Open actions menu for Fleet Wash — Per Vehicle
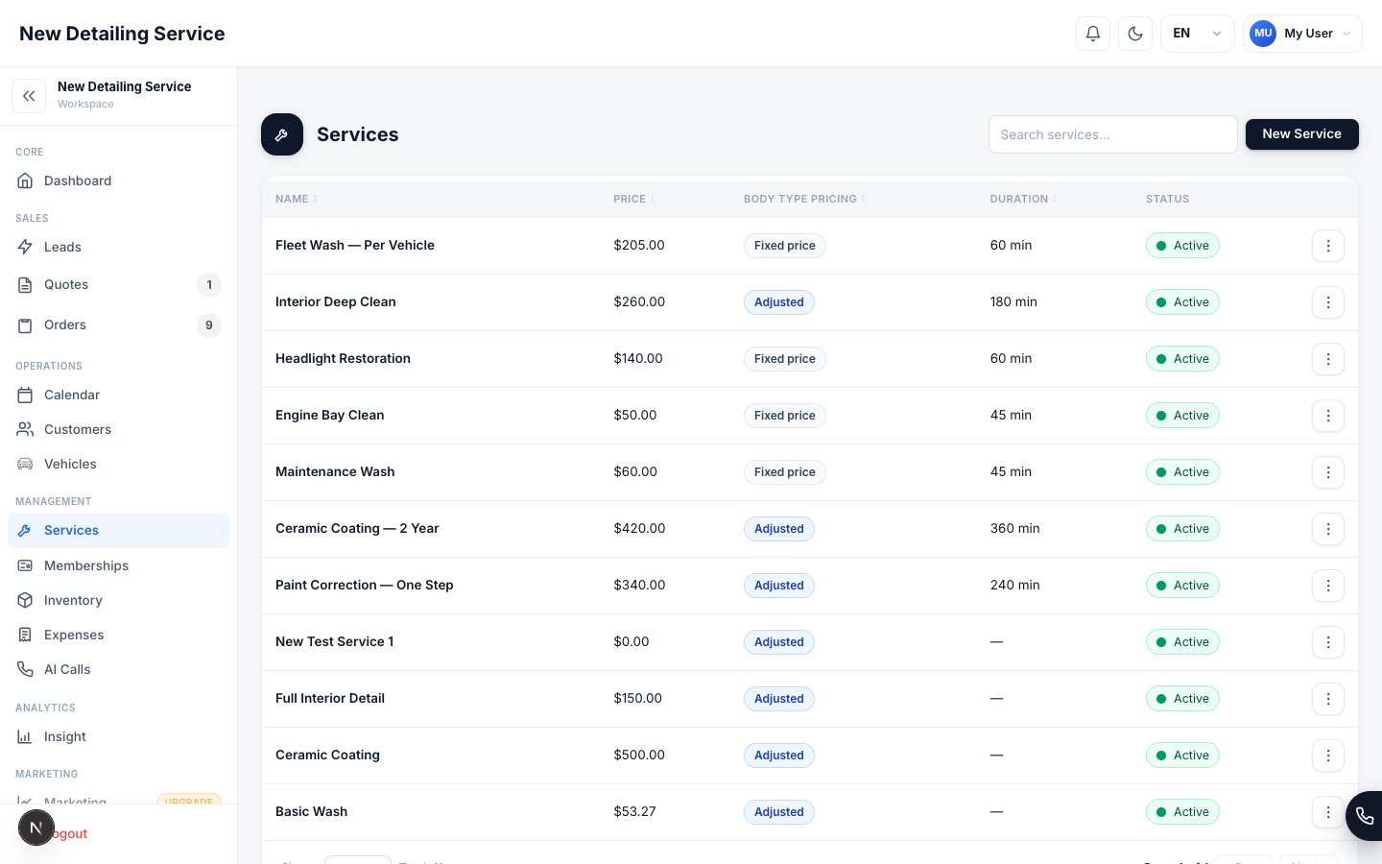This screenshot has height=864, width=1382. tap(1328, 246)
